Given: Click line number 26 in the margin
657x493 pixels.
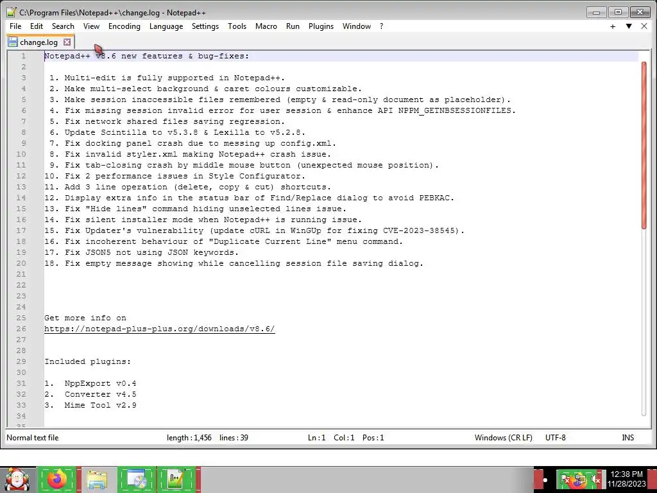Looking at the screenshot, I should (x=21, y=329).
